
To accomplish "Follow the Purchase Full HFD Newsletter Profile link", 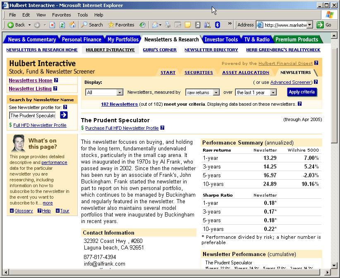I will pos(122,128).
